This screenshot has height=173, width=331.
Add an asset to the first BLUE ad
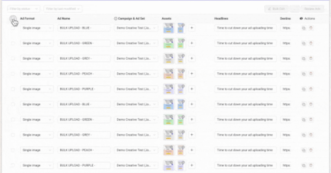point(192,28)
